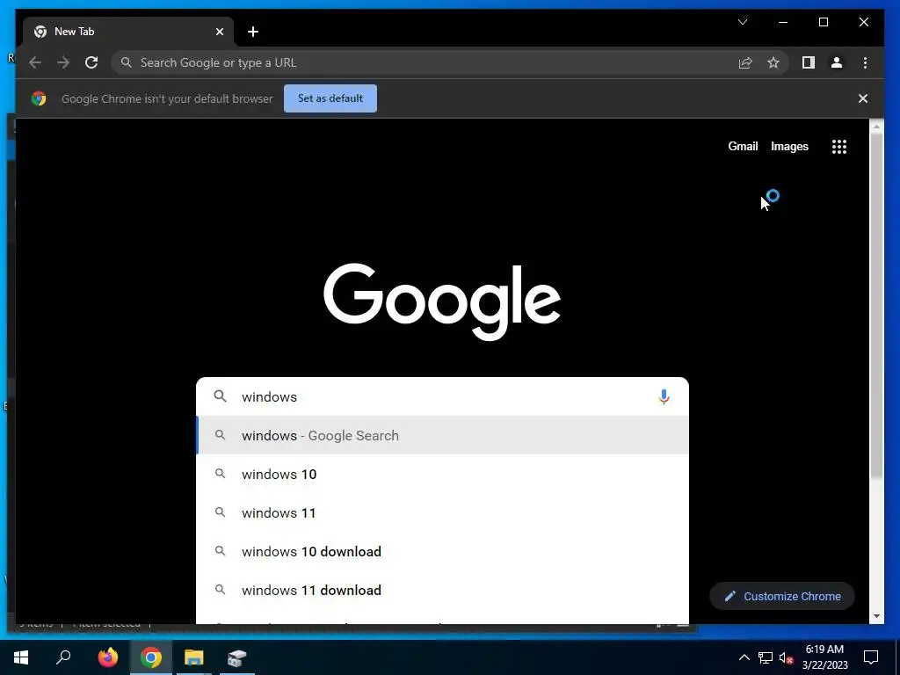Open the Chrome profile icon
The image size is (900, 675).
tap(837, 62)
